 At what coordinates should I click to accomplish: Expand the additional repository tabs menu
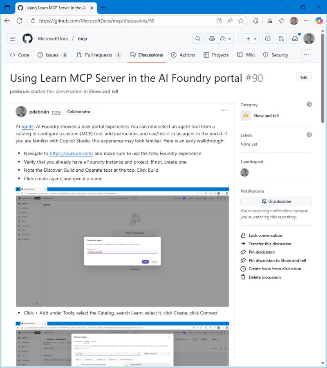click(306, 55)
